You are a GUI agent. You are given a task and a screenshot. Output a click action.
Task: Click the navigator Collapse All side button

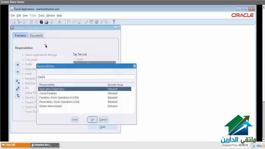[17, 96]
